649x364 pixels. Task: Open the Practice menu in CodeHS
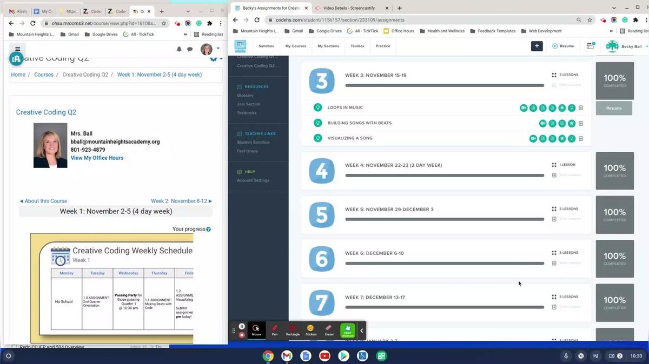(383, 46)
